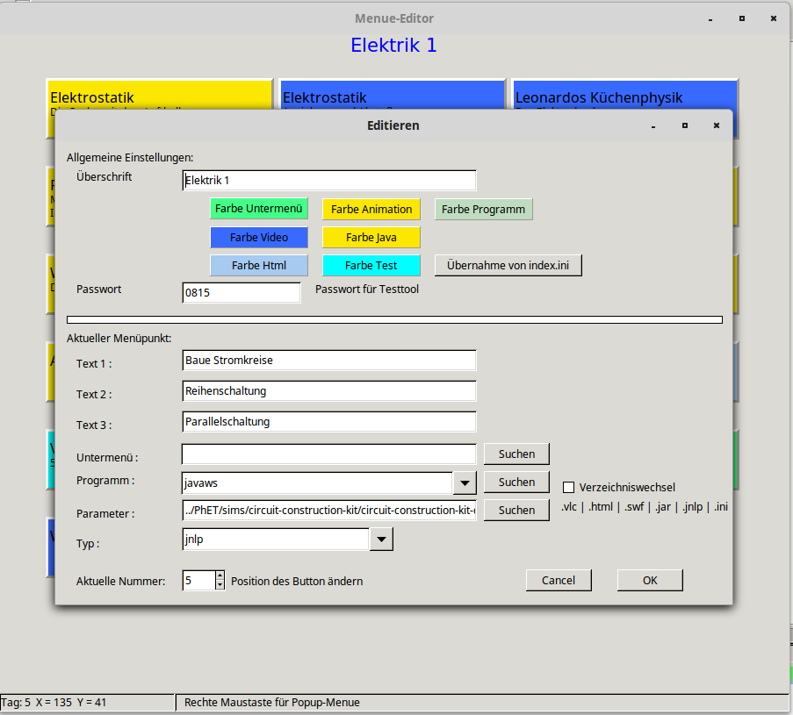Click into the Passwort text field
The image size is (793, 715).
click(242, 292)
